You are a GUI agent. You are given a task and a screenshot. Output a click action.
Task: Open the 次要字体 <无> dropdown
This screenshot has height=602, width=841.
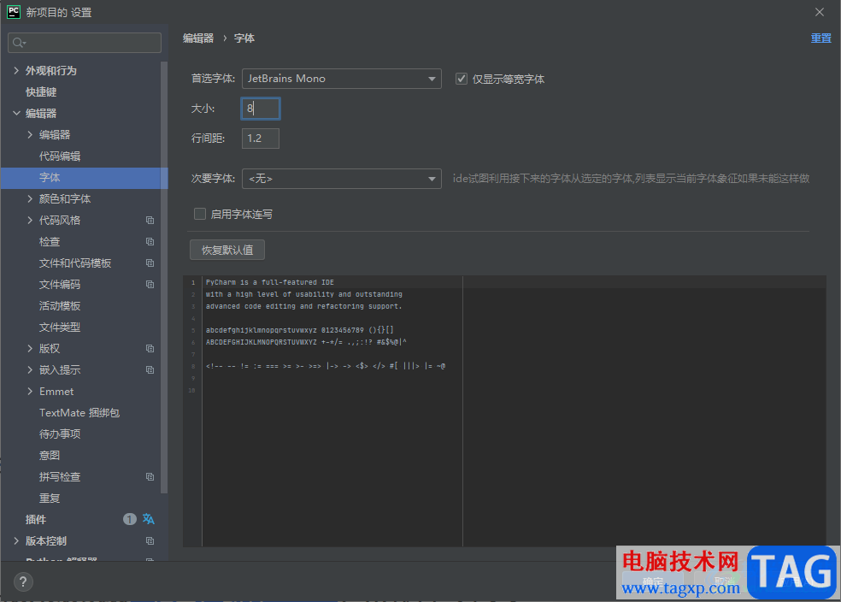tap(342, 179)
